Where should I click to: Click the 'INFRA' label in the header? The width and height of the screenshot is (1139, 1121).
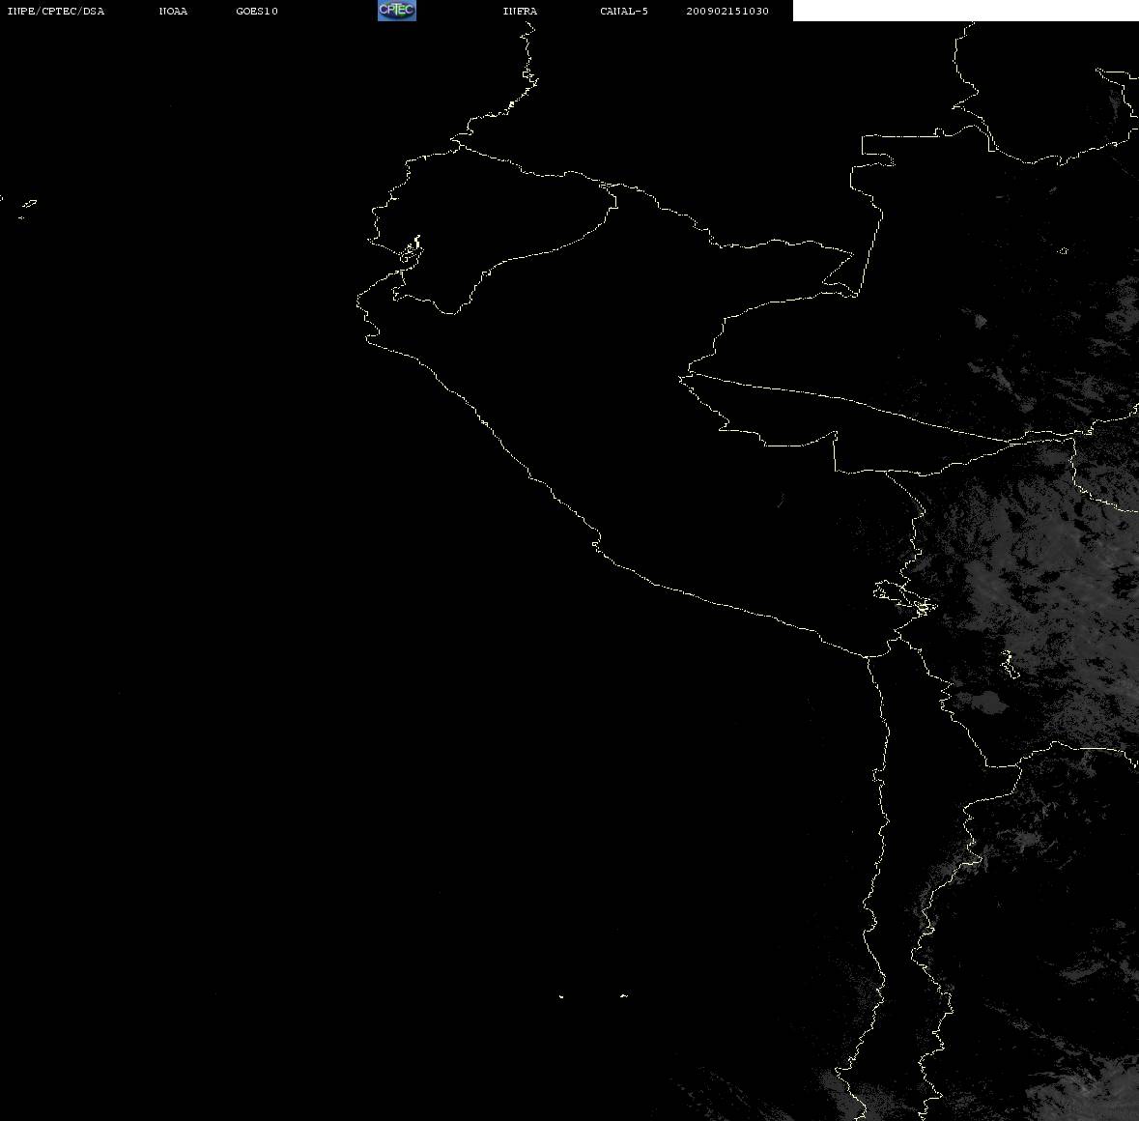pyautogui.click(x=520, y=11)
